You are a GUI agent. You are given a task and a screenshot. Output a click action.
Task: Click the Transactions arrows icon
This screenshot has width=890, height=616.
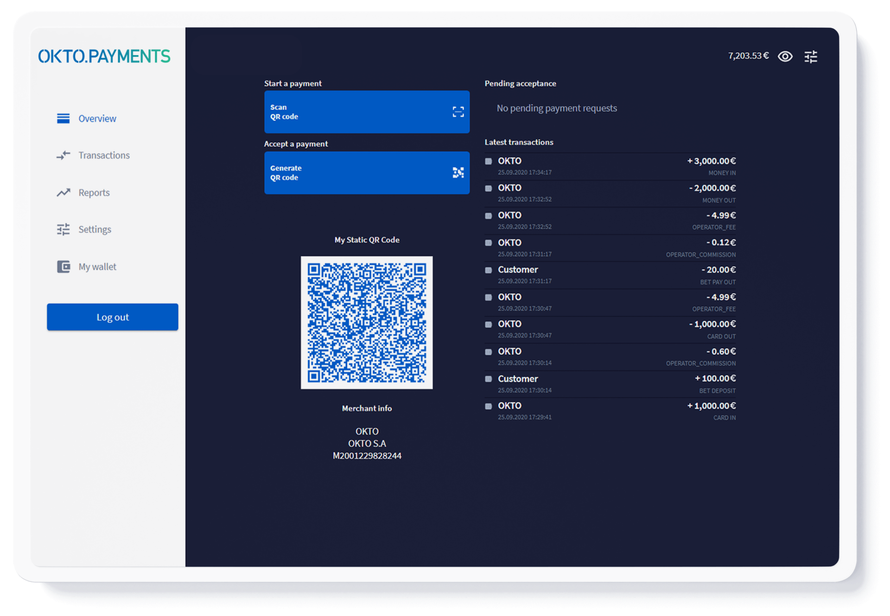tap(63, 155)
